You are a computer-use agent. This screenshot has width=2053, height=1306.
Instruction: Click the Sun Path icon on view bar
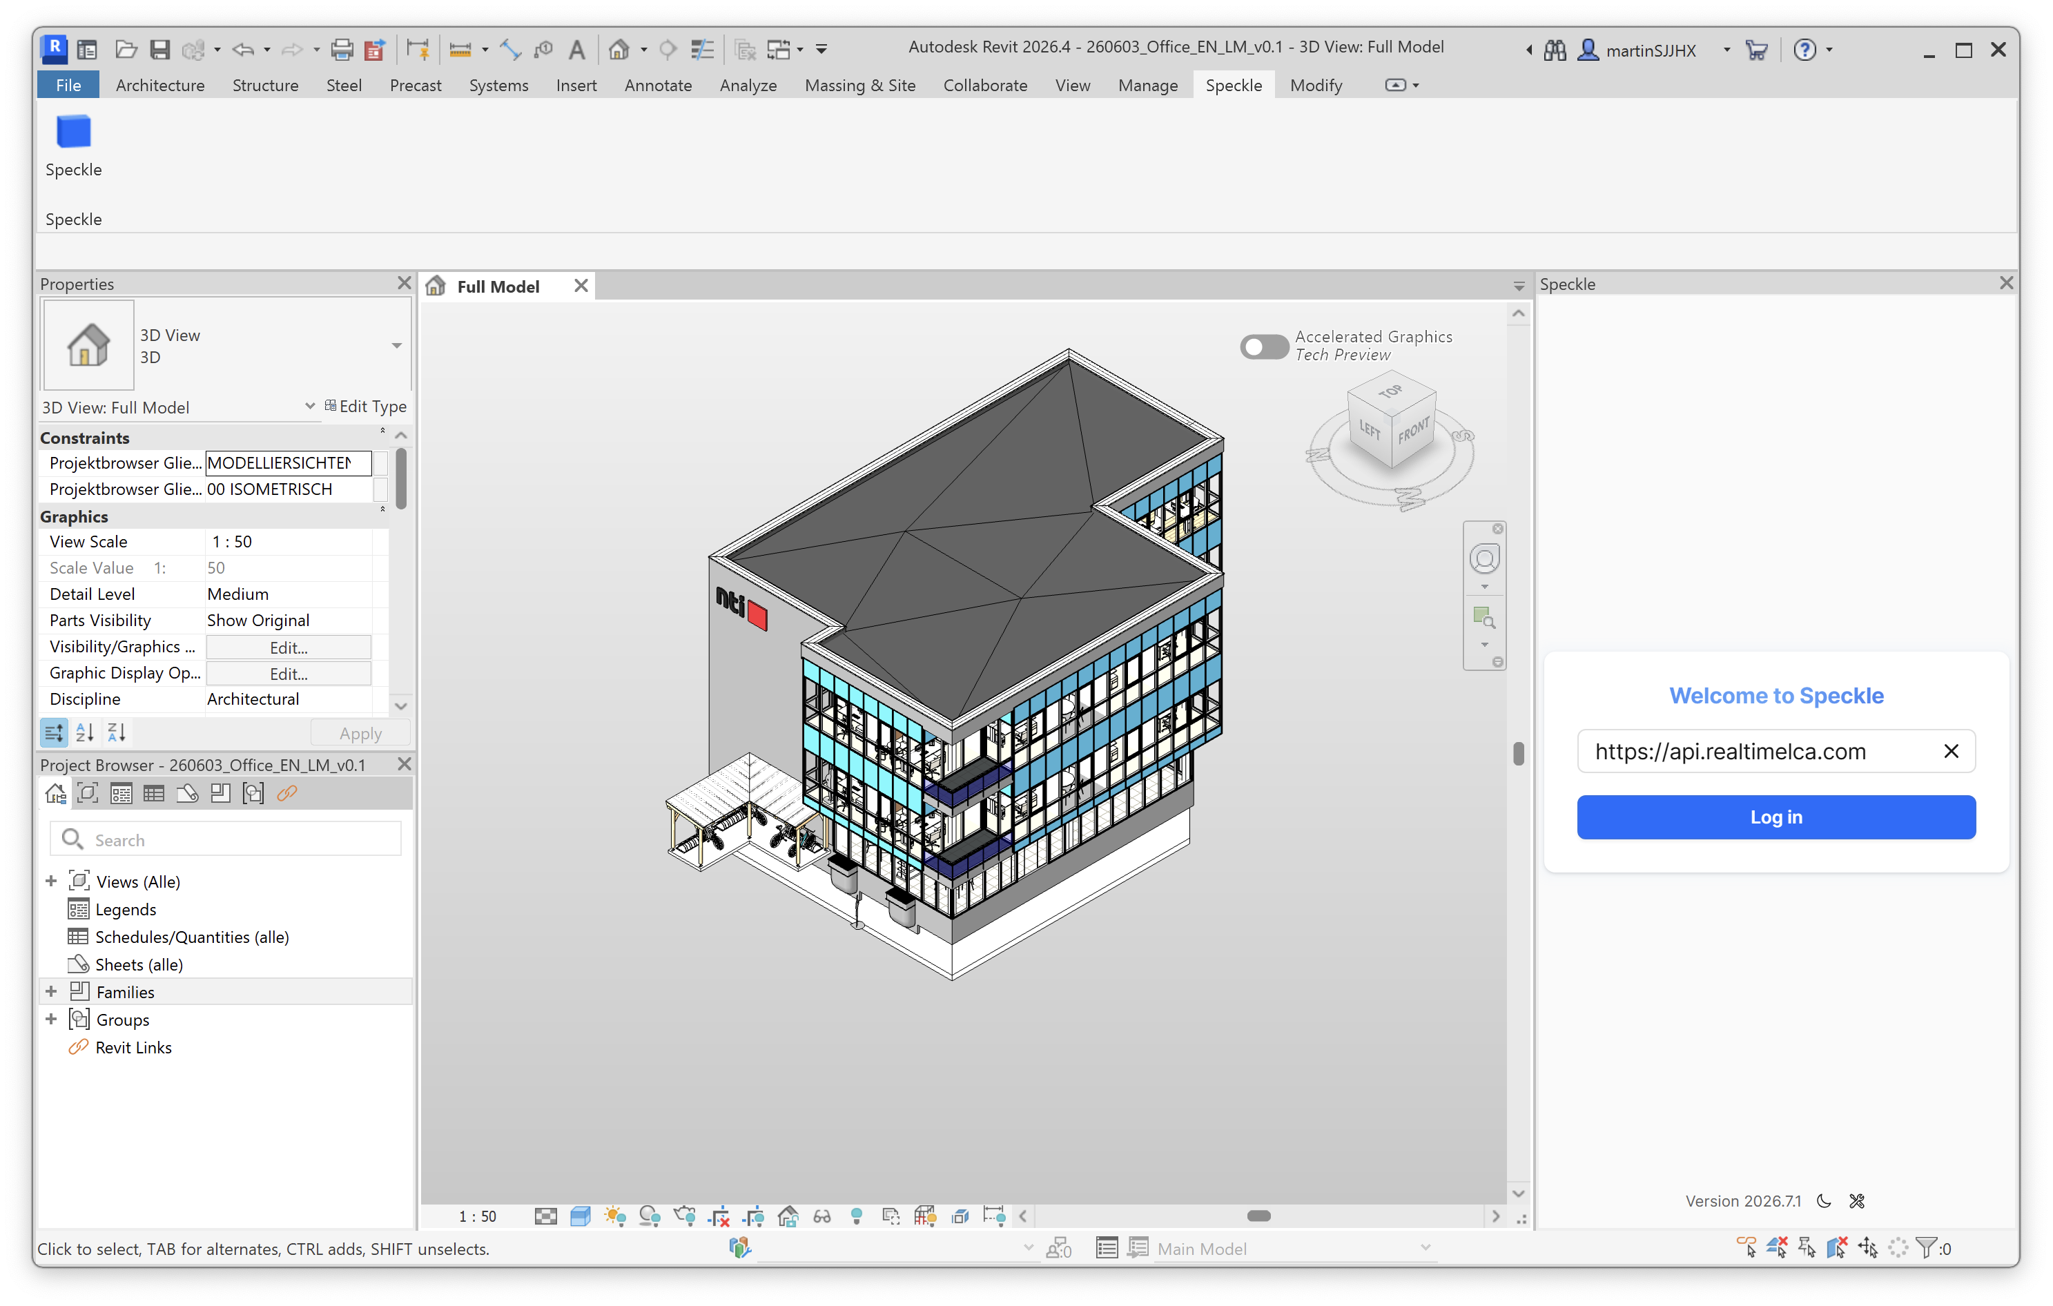coord(614,1216)
